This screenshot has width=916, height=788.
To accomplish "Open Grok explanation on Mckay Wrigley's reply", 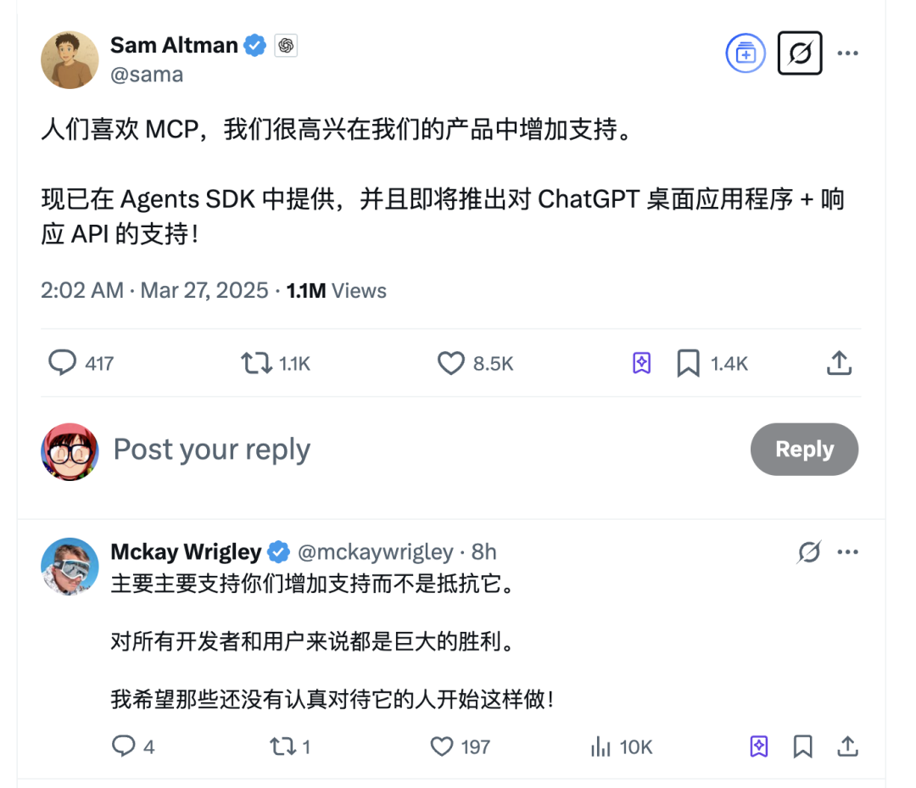I will click(x=757, y=746).
